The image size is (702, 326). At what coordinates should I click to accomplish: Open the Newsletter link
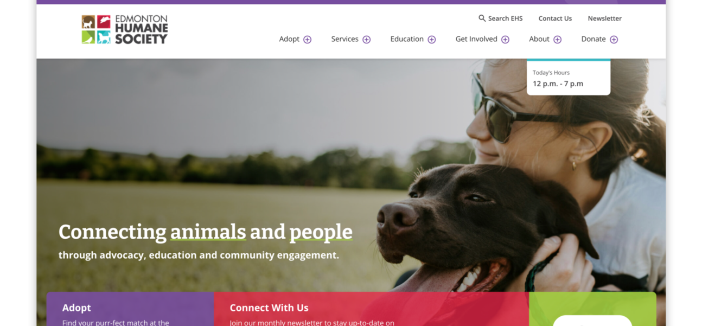tap(605, 18)
